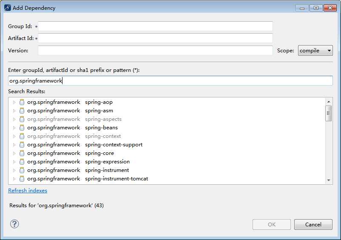341x240 pixels.
Task: Select the greyed spring-aspects artifact text
Action: click(x=103, y=119)
